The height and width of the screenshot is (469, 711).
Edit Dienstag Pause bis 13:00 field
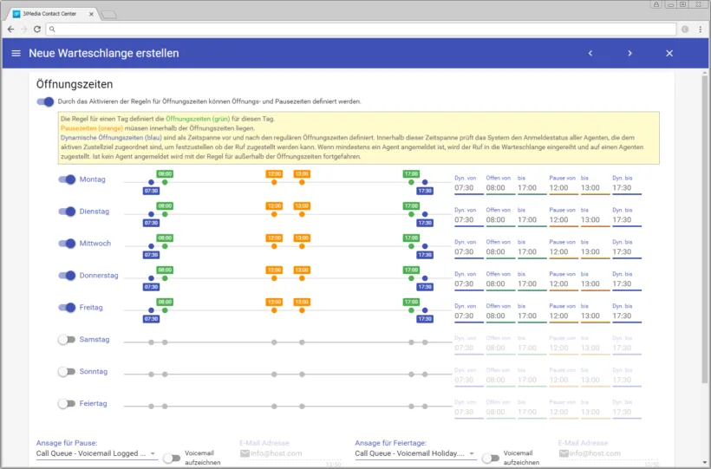[596, 220]
